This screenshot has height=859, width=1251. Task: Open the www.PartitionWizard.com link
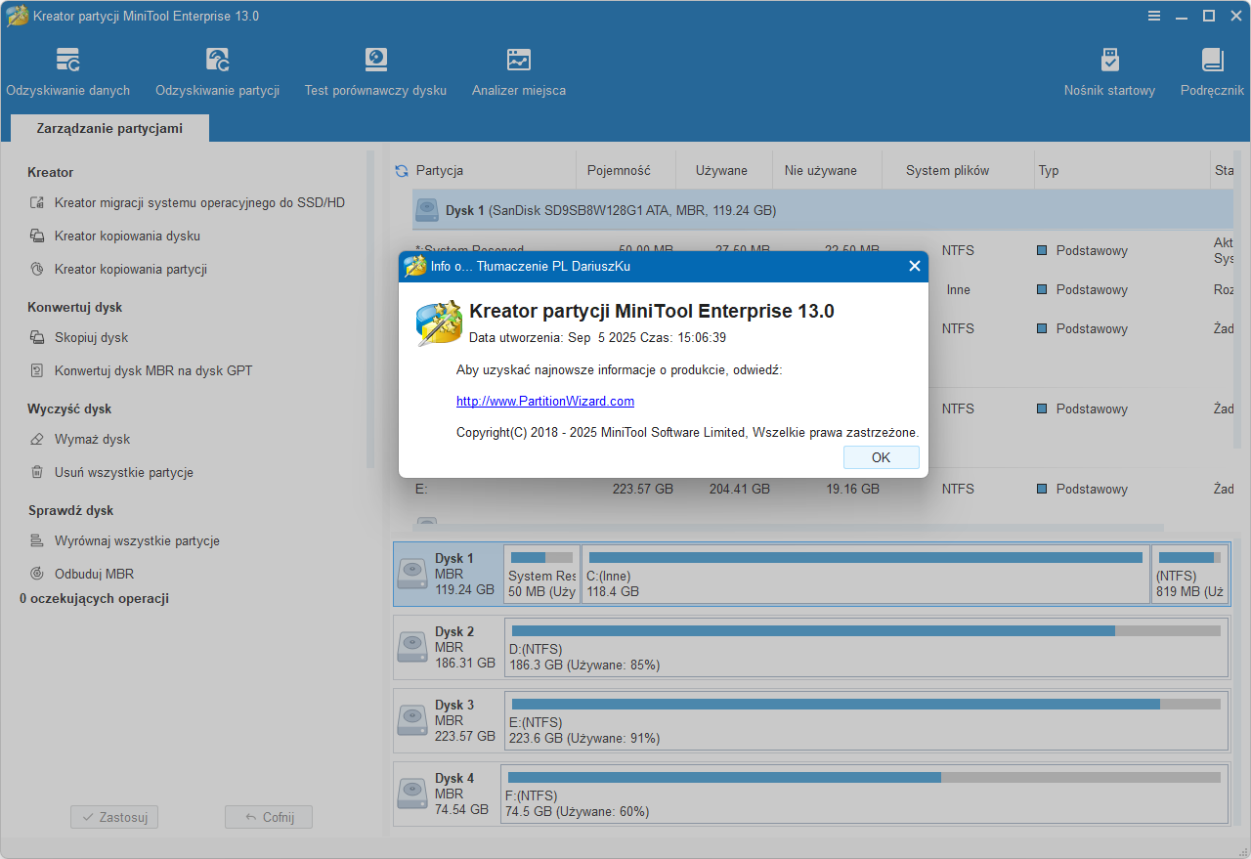pos(545,401)
